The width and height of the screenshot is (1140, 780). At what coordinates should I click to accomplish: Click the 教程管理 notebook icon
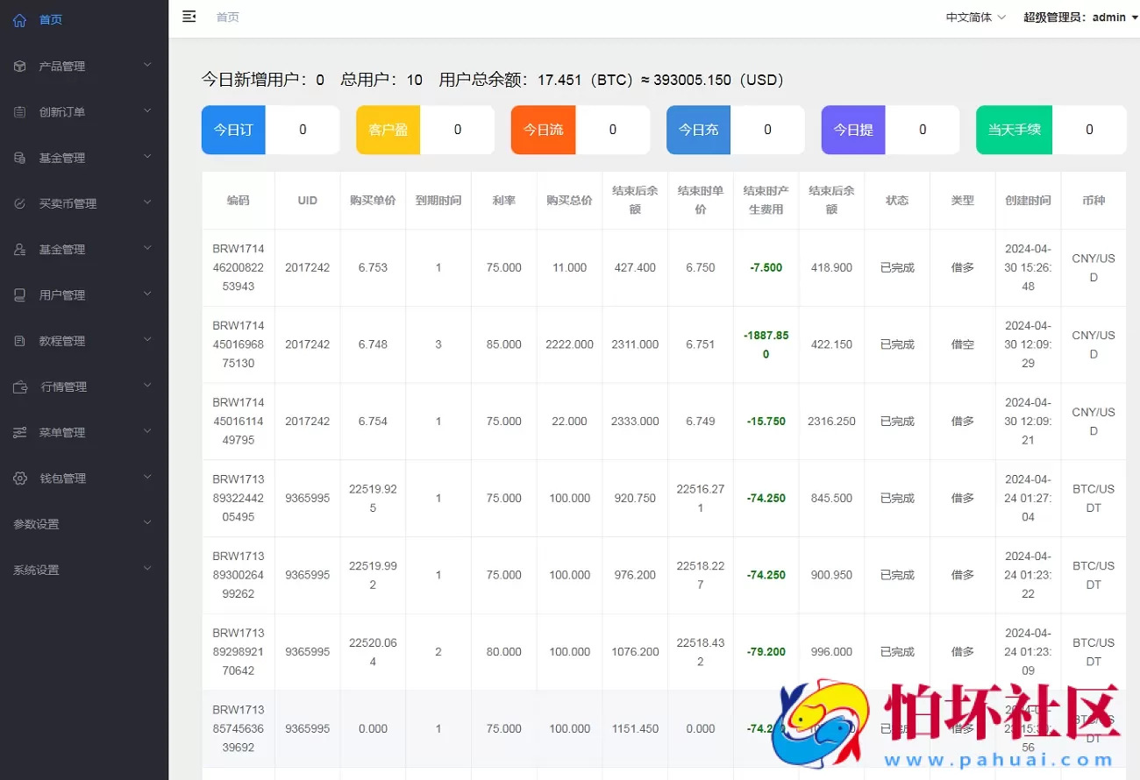click(19, 340)
